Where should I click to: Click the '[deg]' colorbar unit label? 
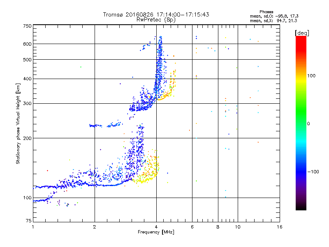(302, 33)
